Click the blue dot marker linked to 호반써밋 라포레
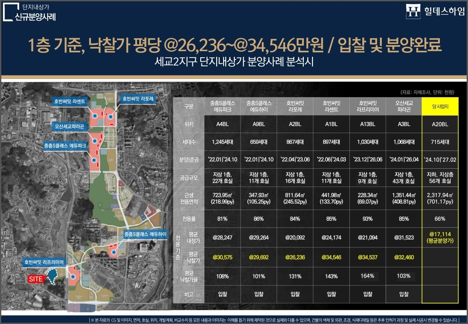 [x=111, y=117]
